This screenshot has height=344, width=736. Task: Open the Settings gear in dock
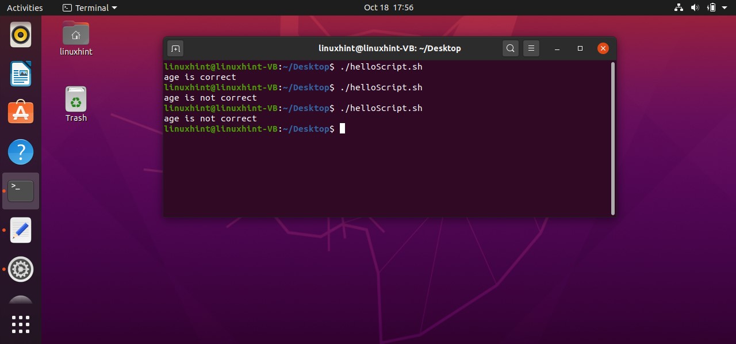pyautogui.click(x=21, y=269)
